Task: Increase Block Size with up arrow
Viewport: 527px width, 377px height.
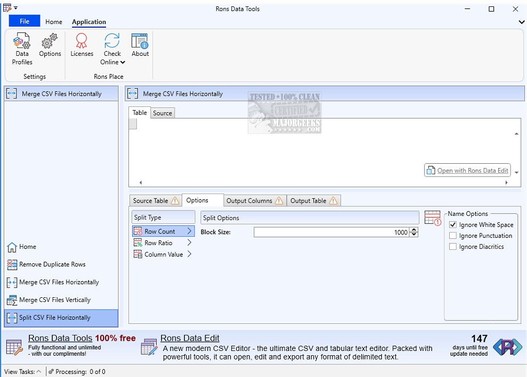Action: click(x=414, y=230)
